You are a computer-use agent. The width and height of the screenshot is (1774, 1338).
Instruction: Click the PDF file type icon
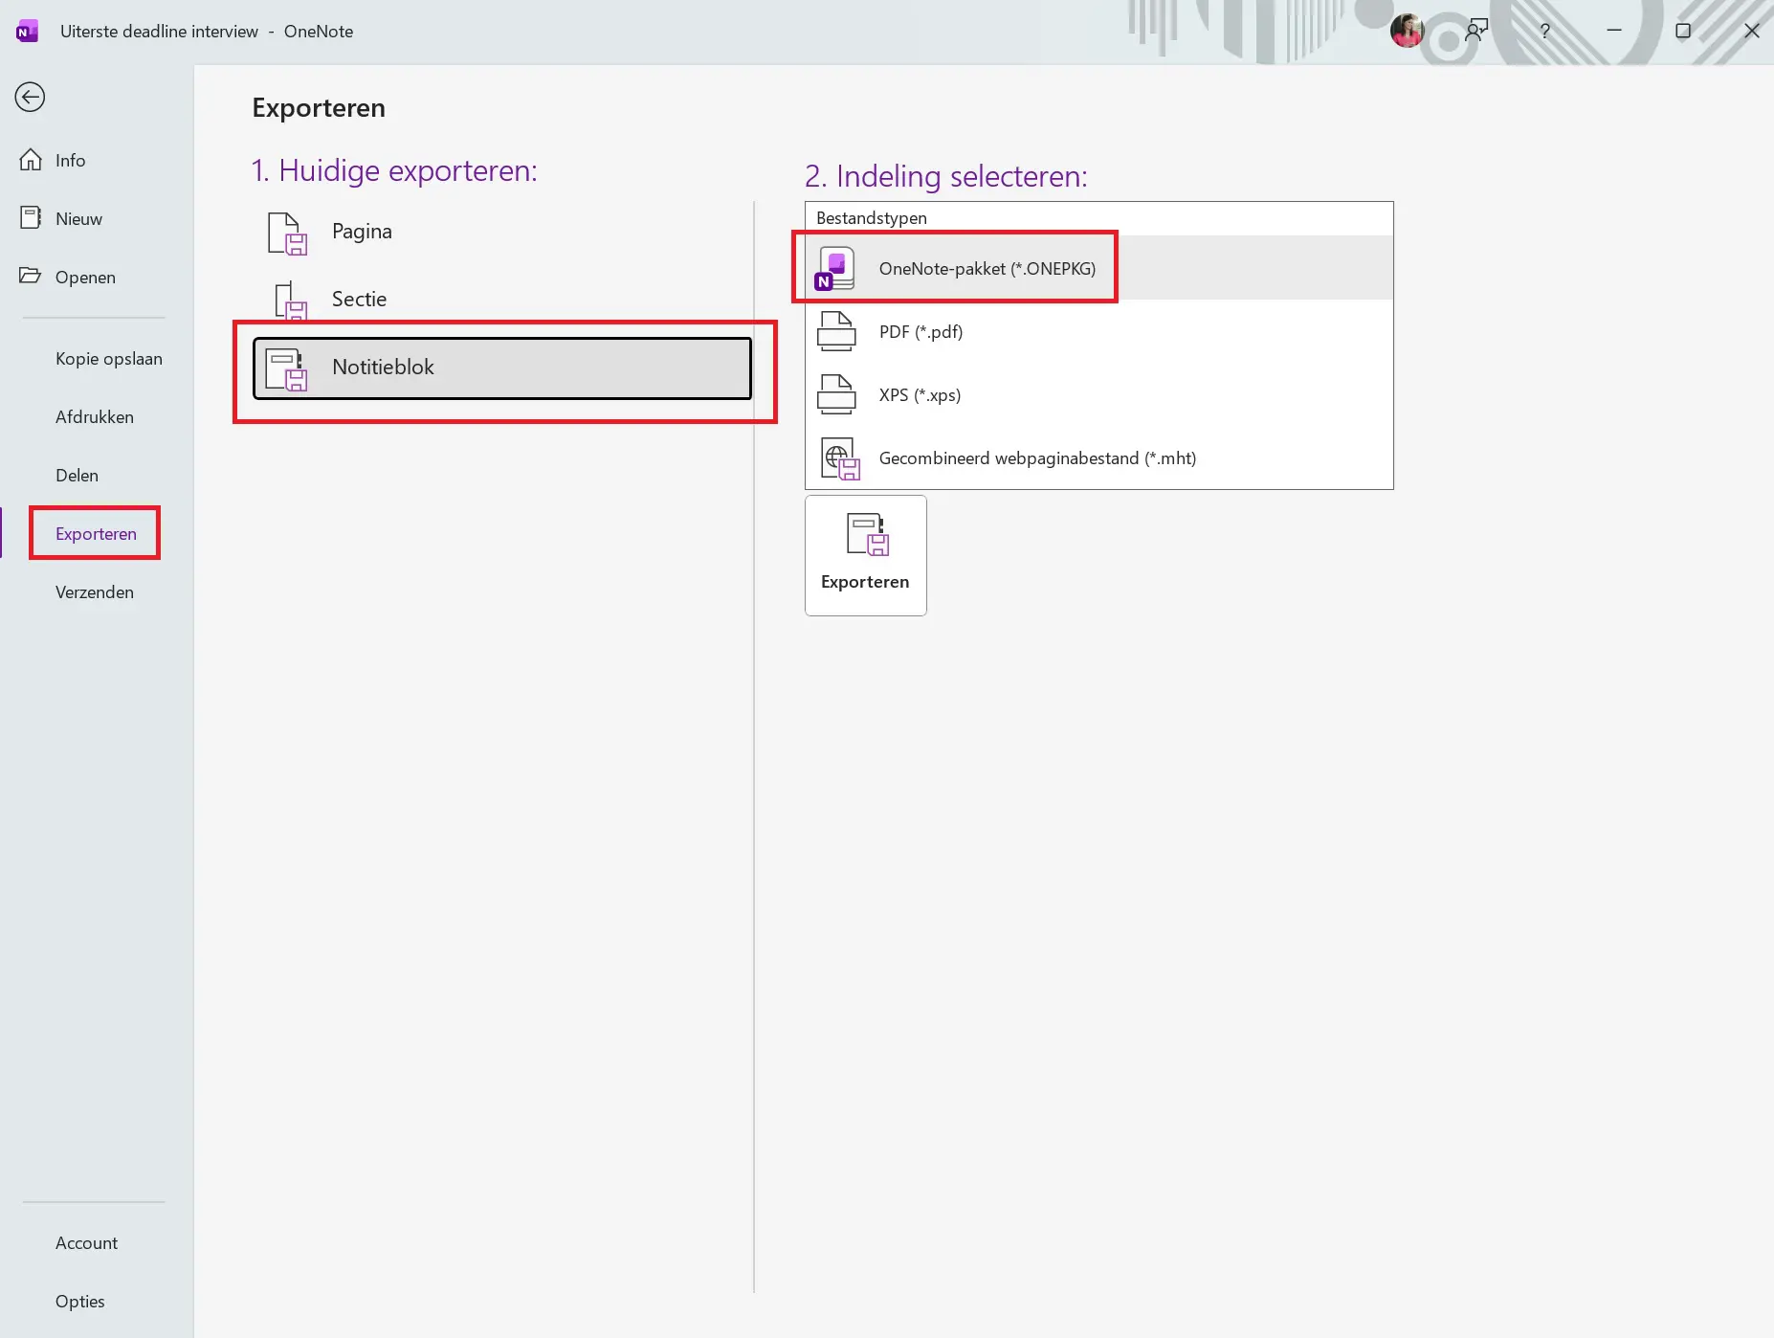836,332
